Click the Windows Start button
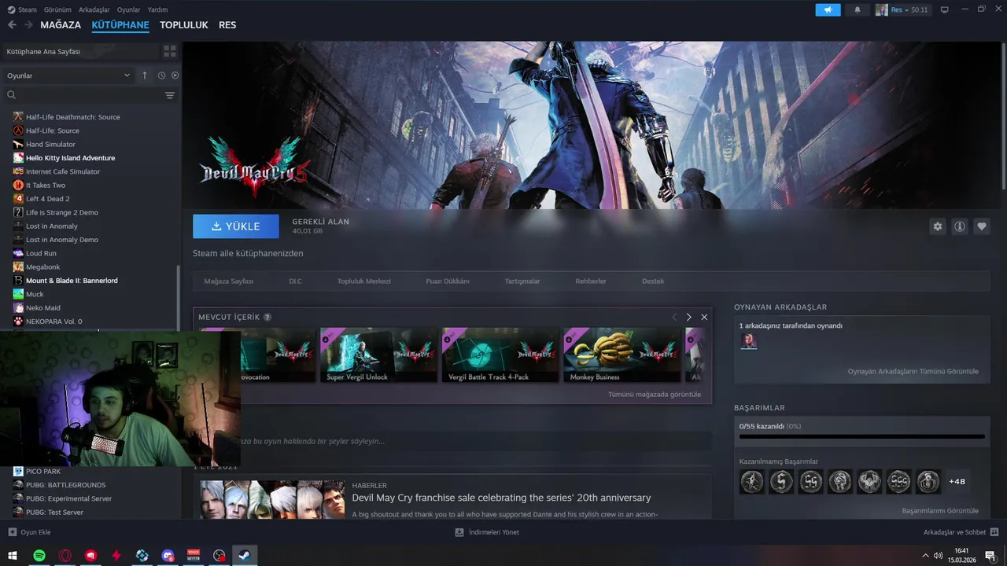The width and height of the screenshot is (1007, 566). 13,556
